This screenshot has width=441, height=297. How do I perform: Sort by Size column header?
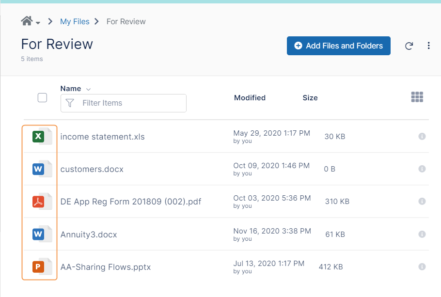[x=310, y=97]
